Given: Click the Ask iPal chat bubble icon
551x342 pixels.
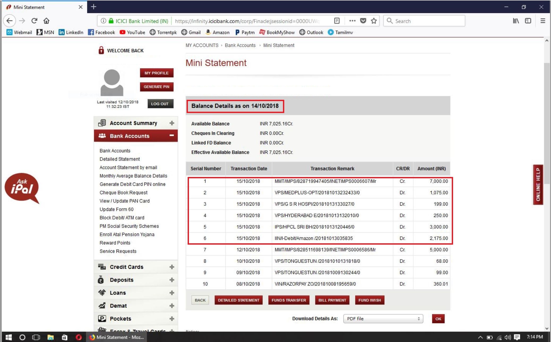Looking at the screenshot, I should [22, 187].
